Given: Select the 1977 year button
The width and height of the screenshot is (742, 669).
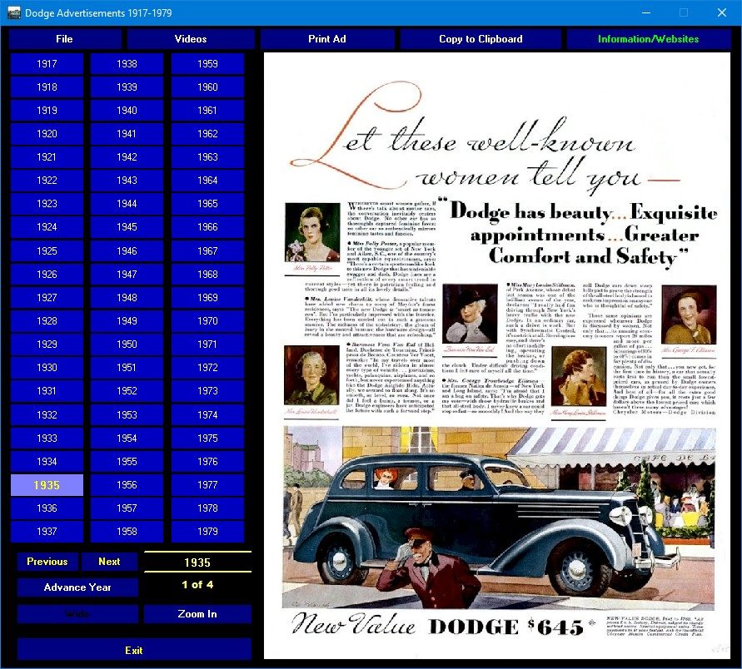Looking at the screenshot, I should (207, 485).
